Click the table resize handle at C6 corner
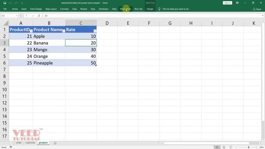Viewport: 265px width, 149px height. tap(96, 65)
